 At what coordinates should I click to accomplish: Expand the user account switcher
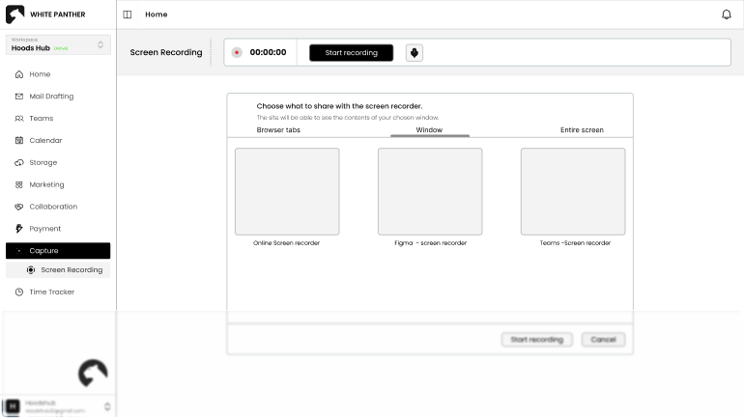click(x=106, y=406)
